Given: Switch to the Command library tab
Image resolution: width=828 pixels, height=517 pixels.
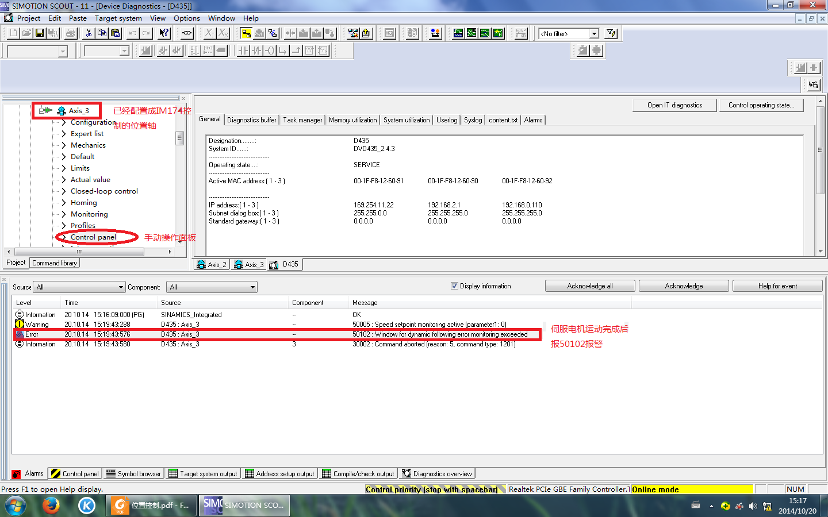Looking at the screenshot, I should click(x=55, y=263).
